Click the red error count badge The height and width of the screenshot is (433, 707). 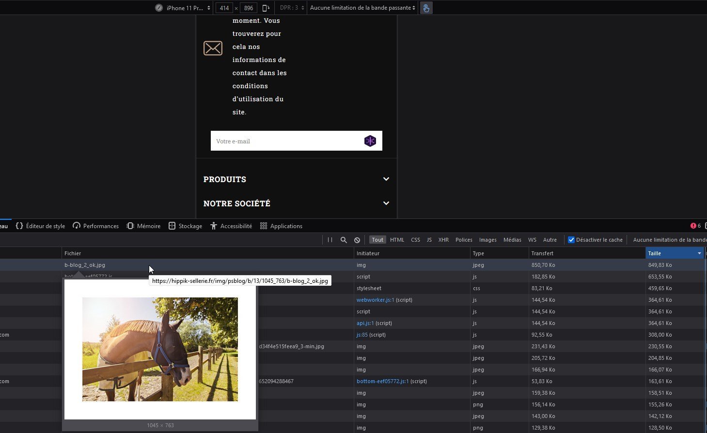[x=695, y=226]
